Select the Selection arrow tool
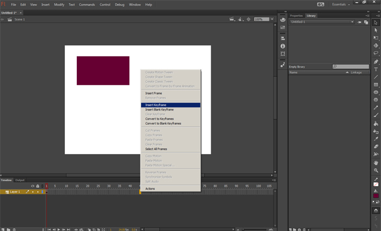This screenshot has width=381, height=231. point(376,23)
